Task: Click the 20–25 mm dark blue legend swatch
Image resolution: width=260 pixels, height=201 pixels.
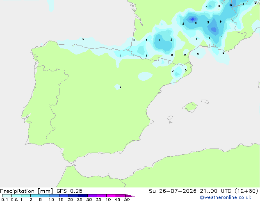Action: coord(73,196)
